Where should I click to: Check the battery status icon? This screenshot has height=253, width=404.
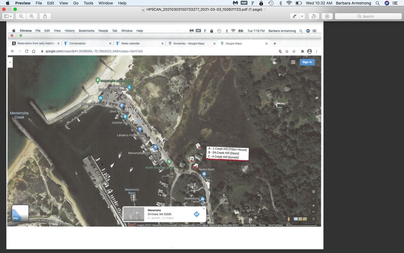299,3
